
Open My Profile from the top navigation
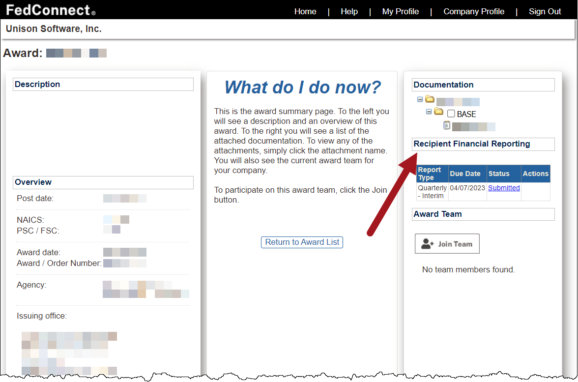(x=400, y=11)
